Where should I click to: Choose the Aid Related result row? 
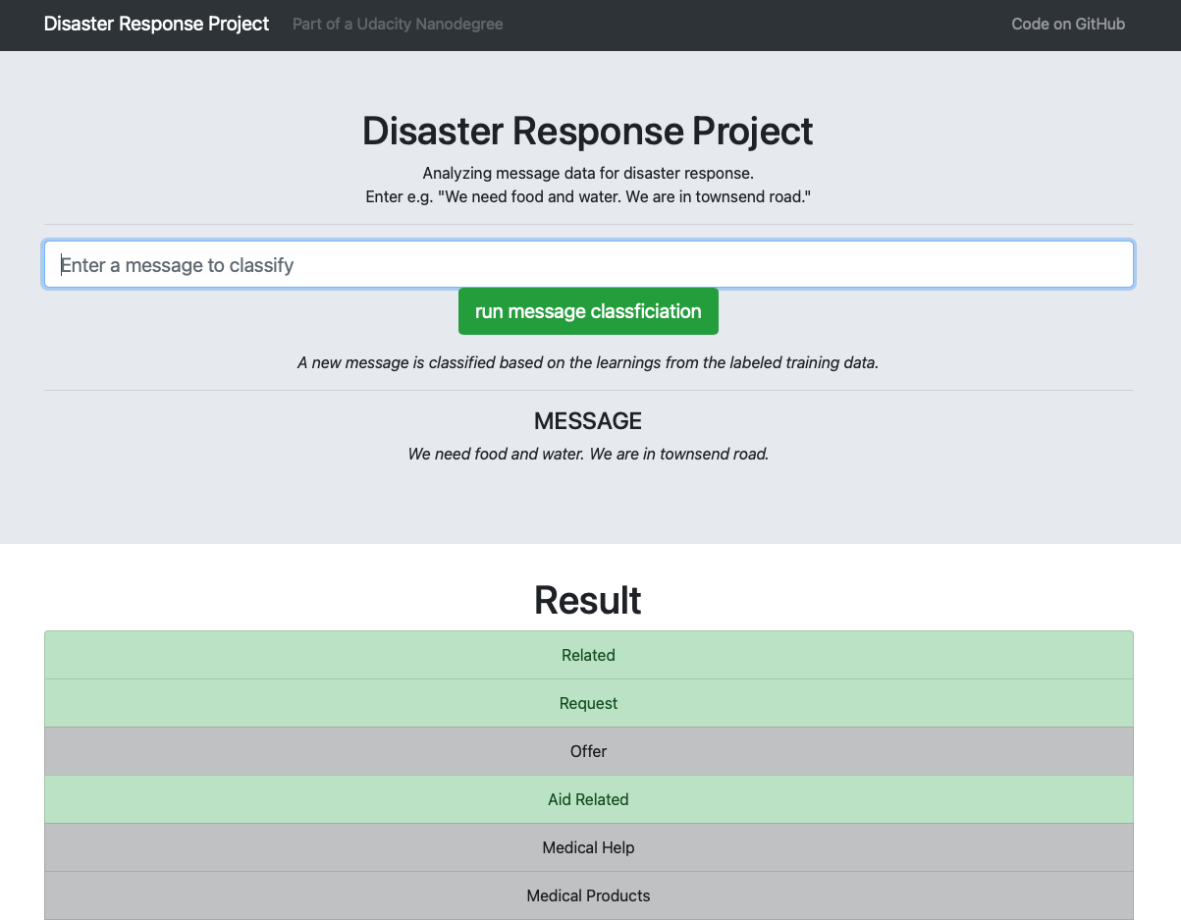pos(589,799)
